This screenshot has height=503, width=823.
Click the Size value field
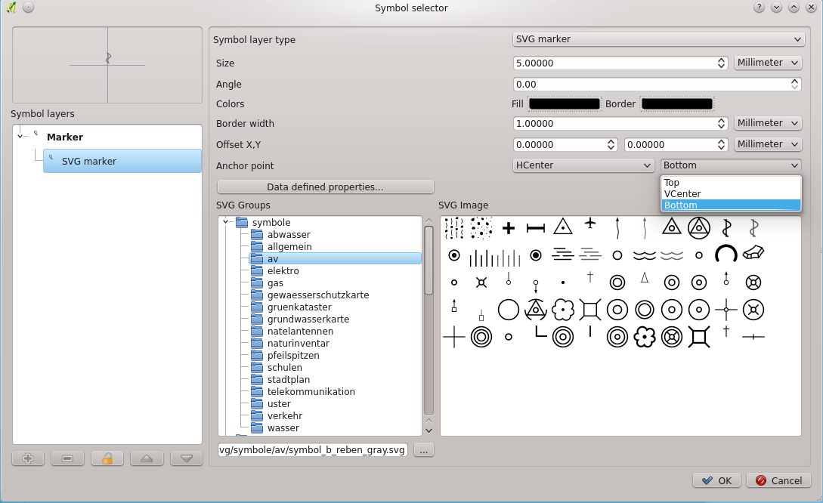tap(614, 63)
